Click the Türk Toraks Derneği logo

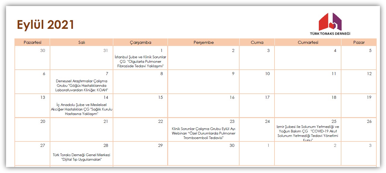point(330,24)
